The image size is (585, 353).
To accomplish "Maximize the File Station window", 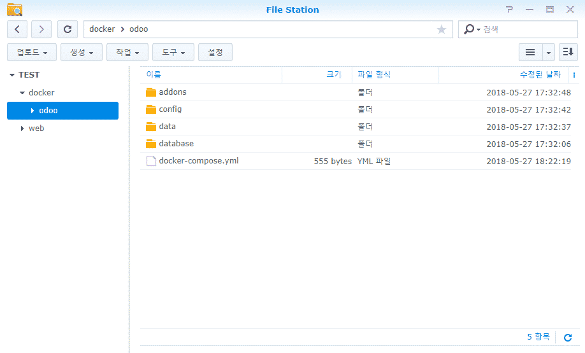I will [x=550, y=10].
